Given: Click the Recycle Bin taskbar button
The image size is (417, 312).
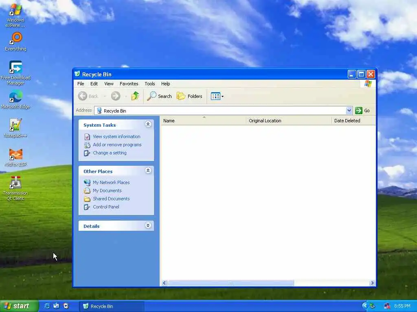Looking at the screenshot, I should point(112,306).
